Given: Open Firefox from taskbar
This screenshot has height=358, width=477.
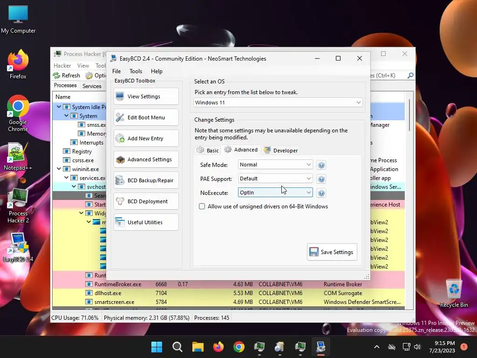Looking at the screenshot, I should pos(218,347).
